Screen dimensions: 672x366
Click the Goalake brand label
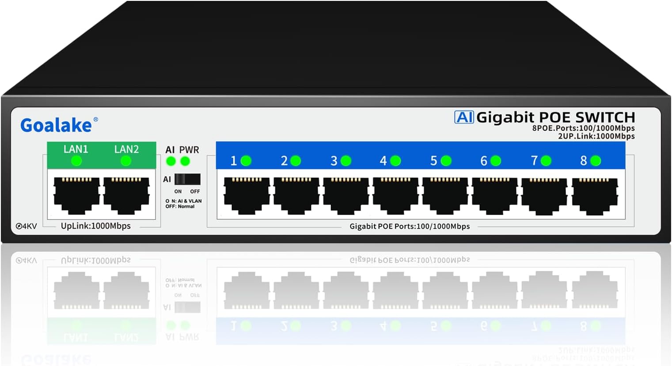pyautogui.click(x=56, y=124)
